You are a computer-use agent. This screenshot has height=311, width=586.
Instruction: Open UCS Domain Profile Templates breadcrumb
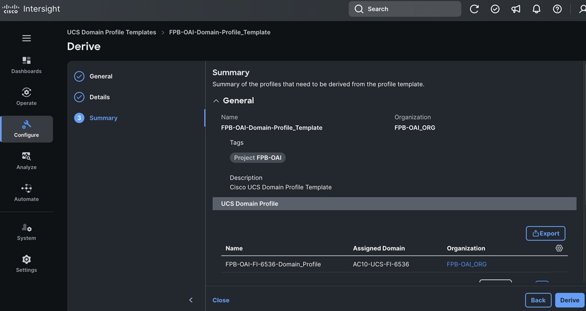[111, 32]
